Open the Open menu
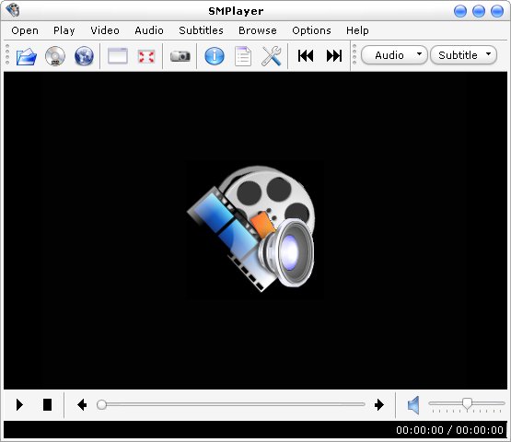Screen dimensions: 511x442 [x=25, y=30]
